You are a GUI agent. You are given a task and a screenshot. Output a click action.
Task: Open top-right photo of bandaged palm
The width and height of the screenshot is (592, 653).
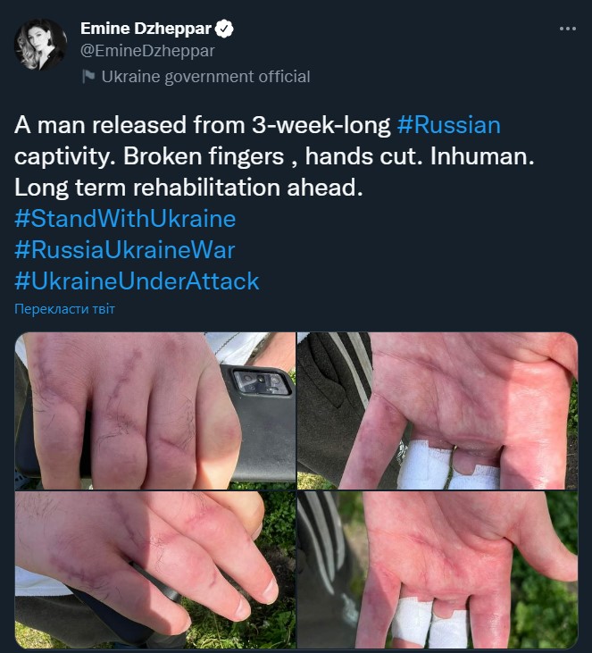pos(438,411)
